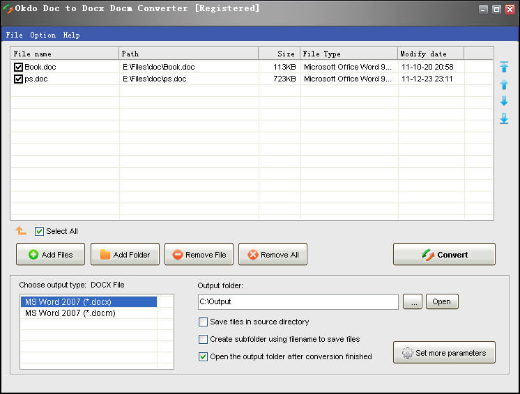Click into the Output folder path field

[x=298, y=302]
